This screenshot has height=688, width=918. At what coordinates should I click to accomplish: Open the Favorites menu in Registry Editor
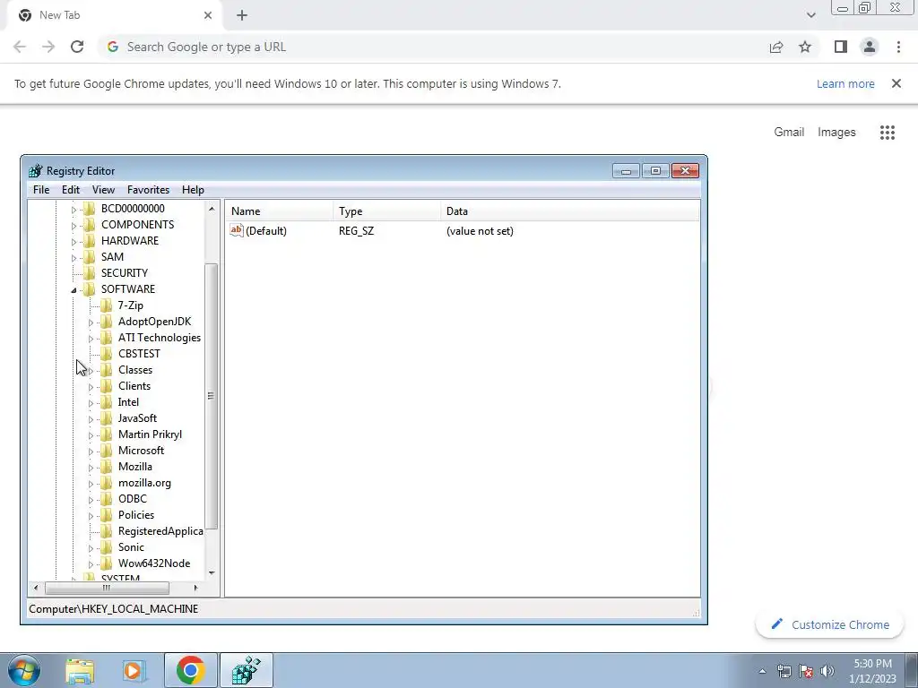coord(148,190)
